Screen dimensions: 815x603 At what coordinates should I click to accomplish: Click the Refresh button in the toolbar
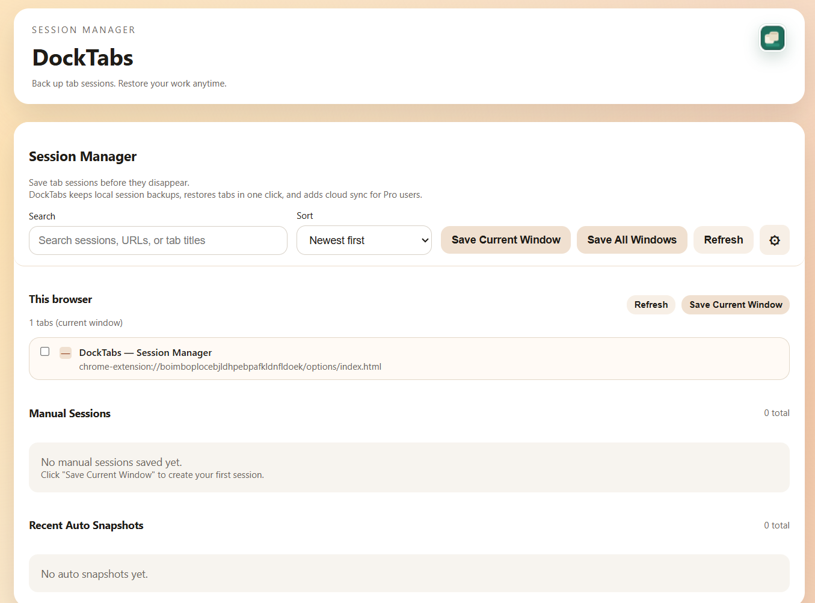[x=723, y=239]
